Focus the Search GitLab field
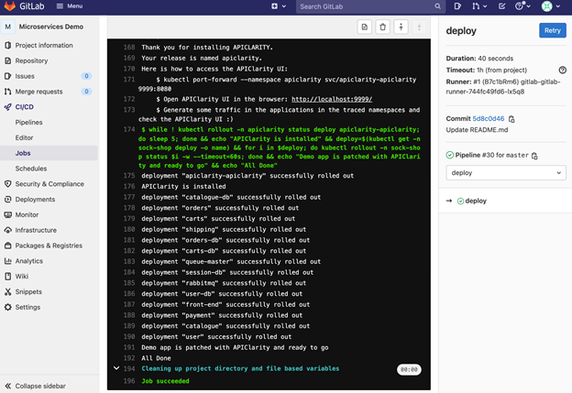This screenshot has width=572, height=393. tap(367, 6)
